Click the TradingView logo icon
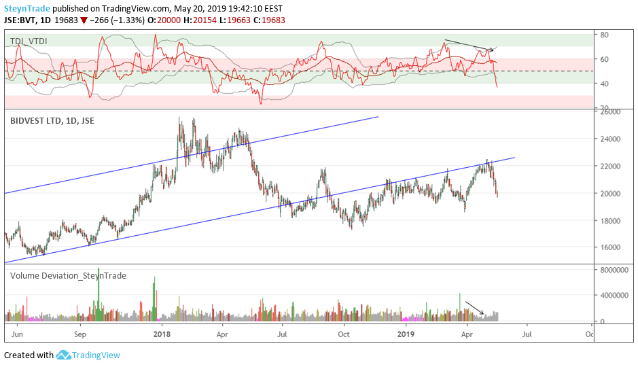 coord(63,355)
